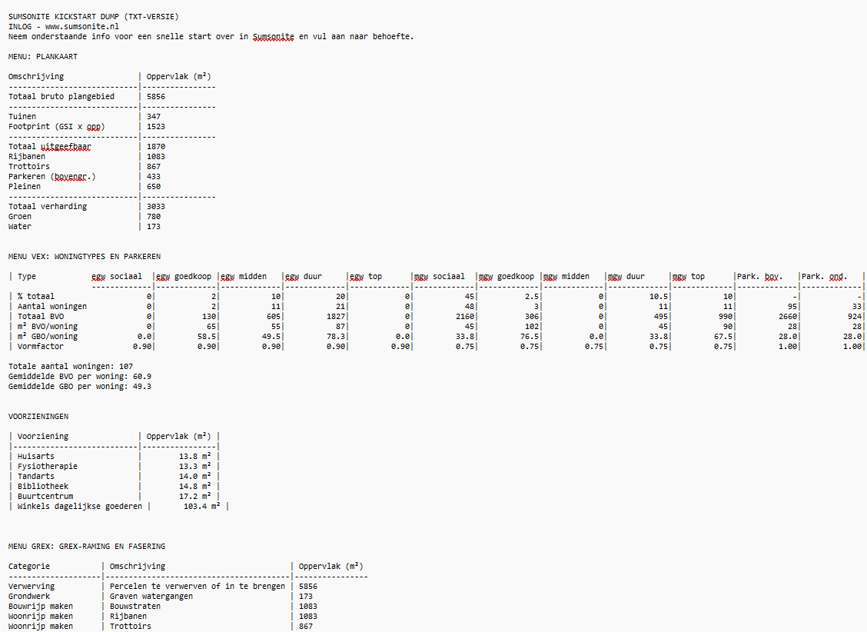Click the MENU GREX: GREX-RAMING EN FASERING heading
Screen dimensions: 867x632
[x=87, y=546]
